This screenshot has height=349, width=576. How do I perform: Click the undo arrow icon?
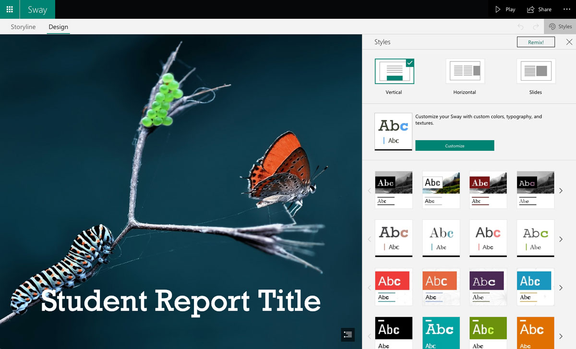click(521, 27)
